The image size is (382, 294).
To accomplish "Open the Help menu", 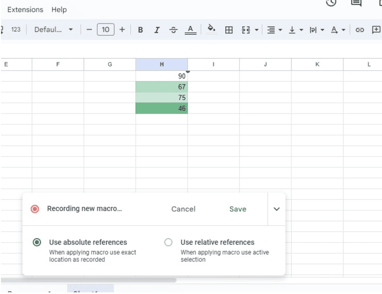I will point(59,9).
